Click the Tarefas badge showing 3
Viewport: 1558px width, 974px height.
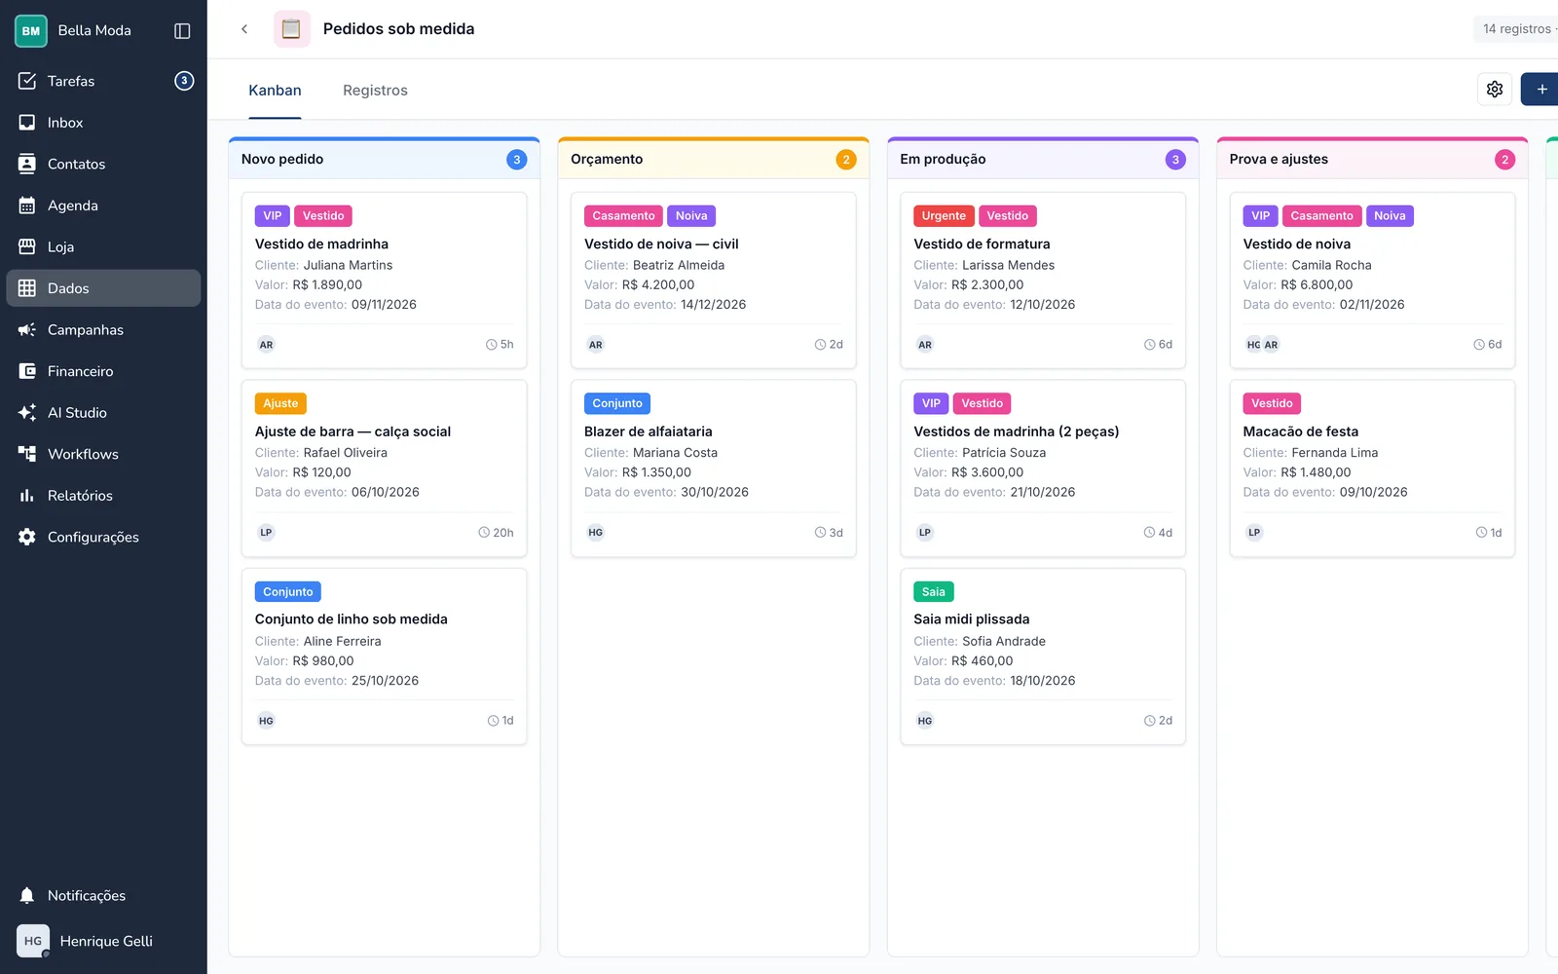click(184, 81)
